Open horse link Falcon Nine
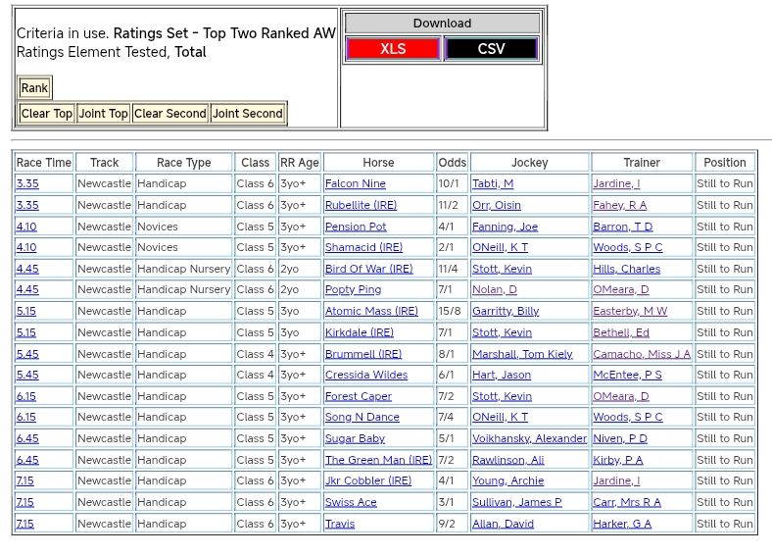 [356, 184]
